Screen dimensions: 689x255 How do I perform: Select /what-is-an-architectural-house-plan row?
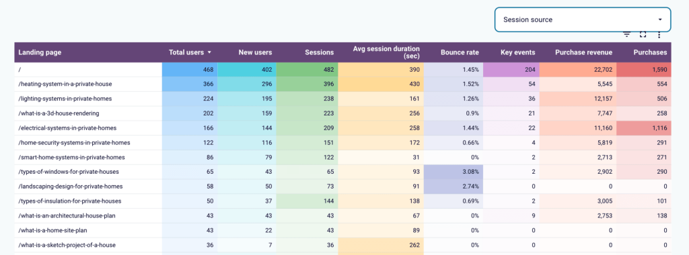[342, 216]
